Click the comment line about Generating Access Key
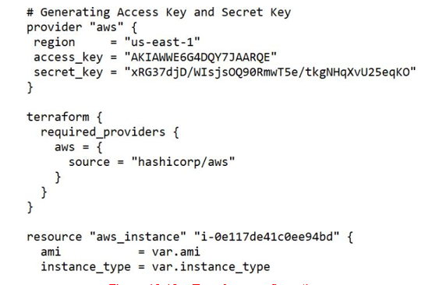The width and height of the screenshot is (425, 285). click(159, 12)
